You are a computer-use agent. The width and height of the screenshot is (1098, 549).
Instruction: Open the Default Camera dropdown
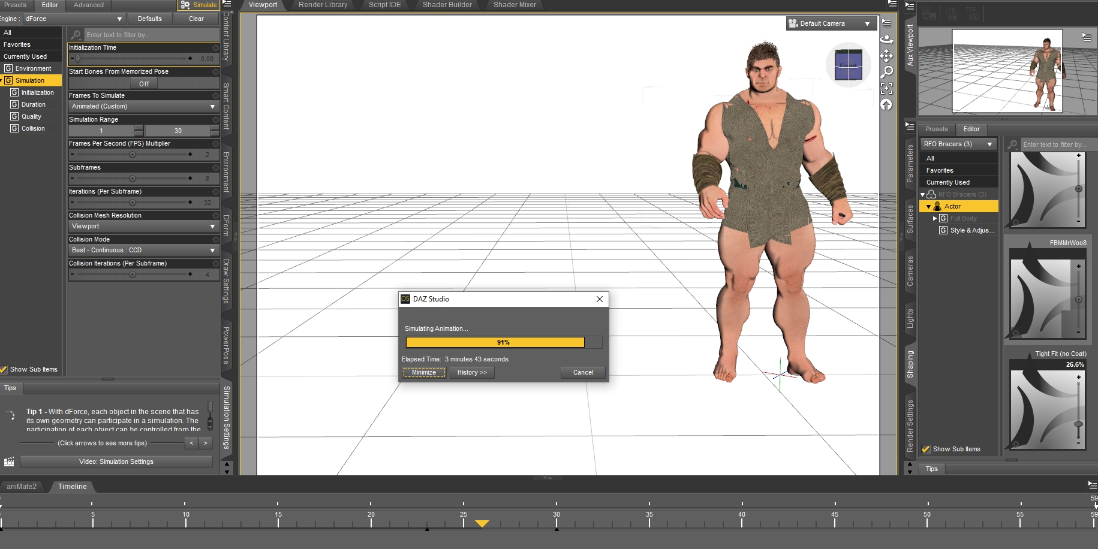point(831,24)
